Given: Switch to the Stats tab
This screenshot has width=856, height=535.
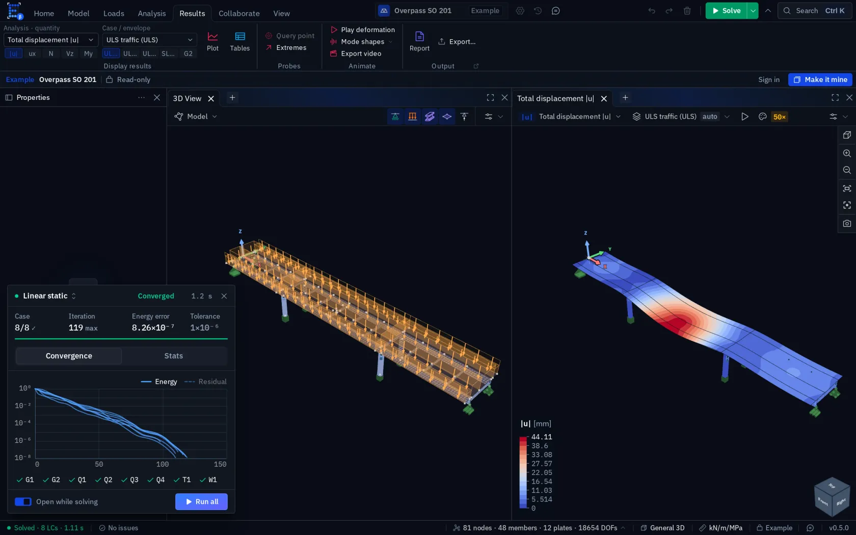Looking at the screenshot, I should coord(174,356).
